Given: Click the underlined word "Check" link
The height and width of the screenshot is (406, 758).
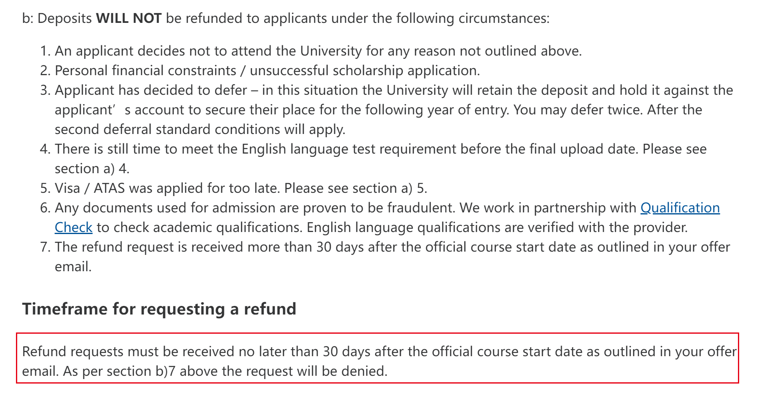Looking at the screenshot, I should coord(74,228).
